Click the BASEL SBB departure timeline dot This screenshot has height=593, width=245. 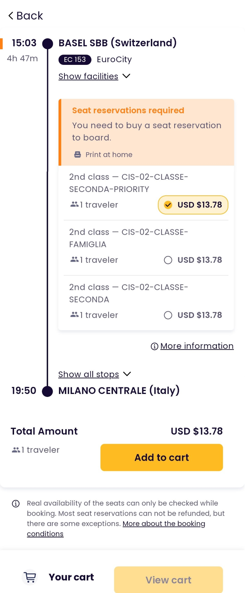click(x=47, y=44)
